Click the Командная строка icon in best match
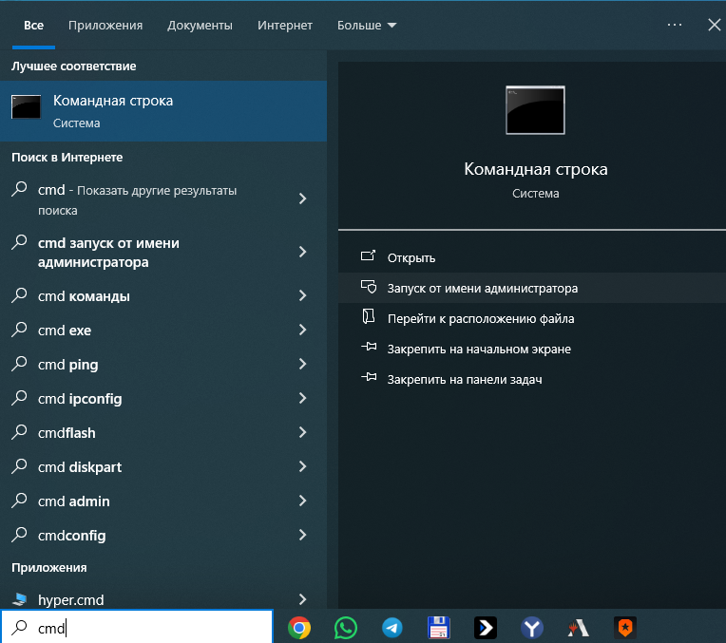The height and width of the screenshot is (643, 726). (x=26, y=107)
